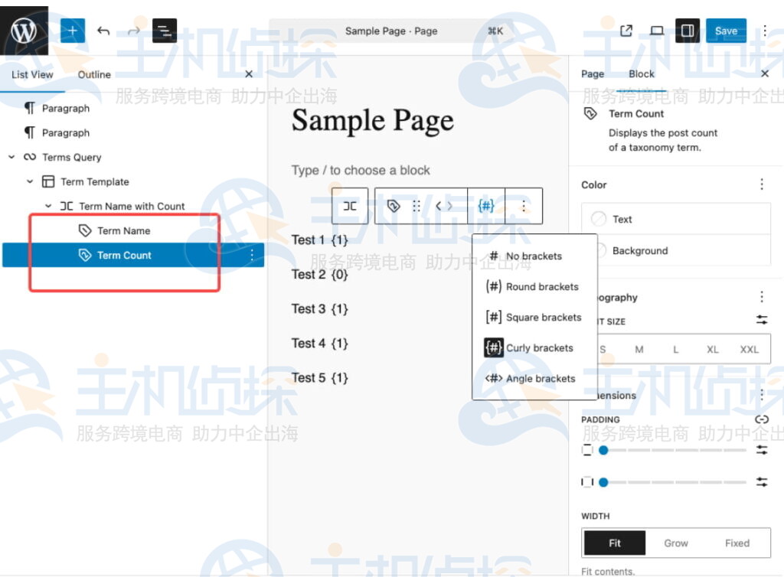
Task: Select font size M
Action: tap(639, 349)
